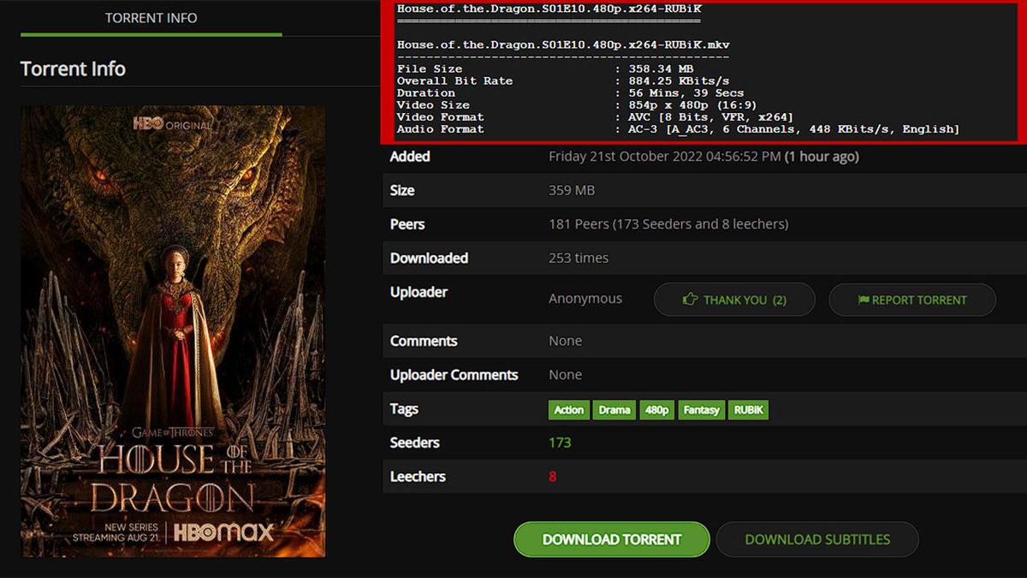Click the Anonymous uploader name
Screen dimensions: 1027x578
tap(585, 299)
